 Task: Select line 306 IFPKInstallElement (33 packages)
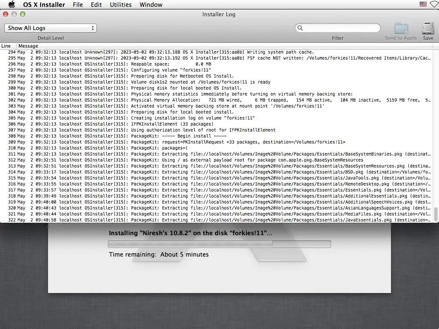pyautogui.click(x=216, y=124)
